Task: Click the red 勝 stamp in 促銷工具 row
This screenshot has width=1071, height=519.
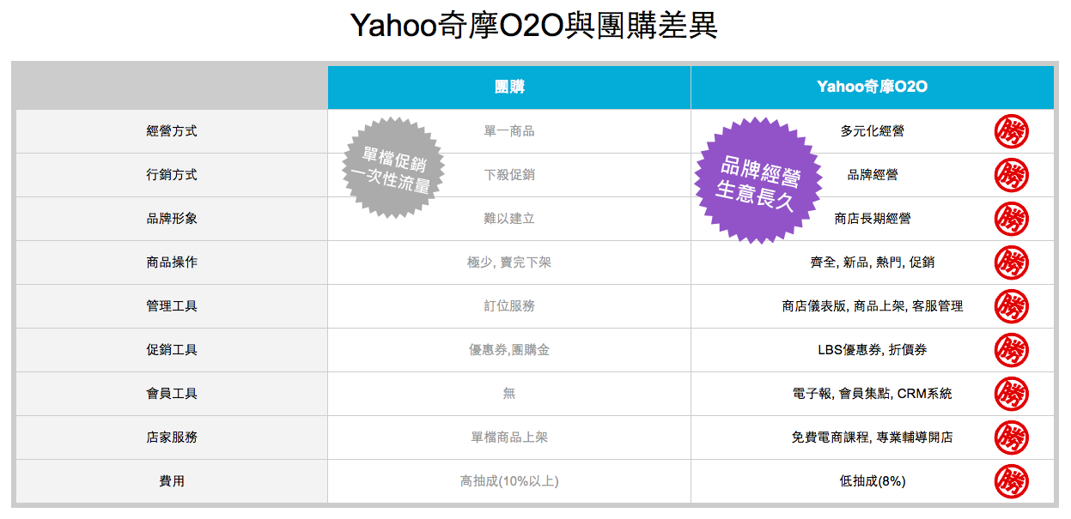Action: (x=1011, y=350)
